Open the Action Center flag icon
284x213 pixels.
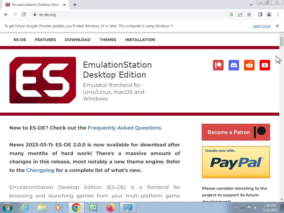249,208
